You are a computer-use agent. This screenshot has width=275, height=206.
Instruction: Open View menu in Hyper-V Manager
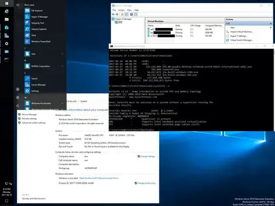[129, 10]
